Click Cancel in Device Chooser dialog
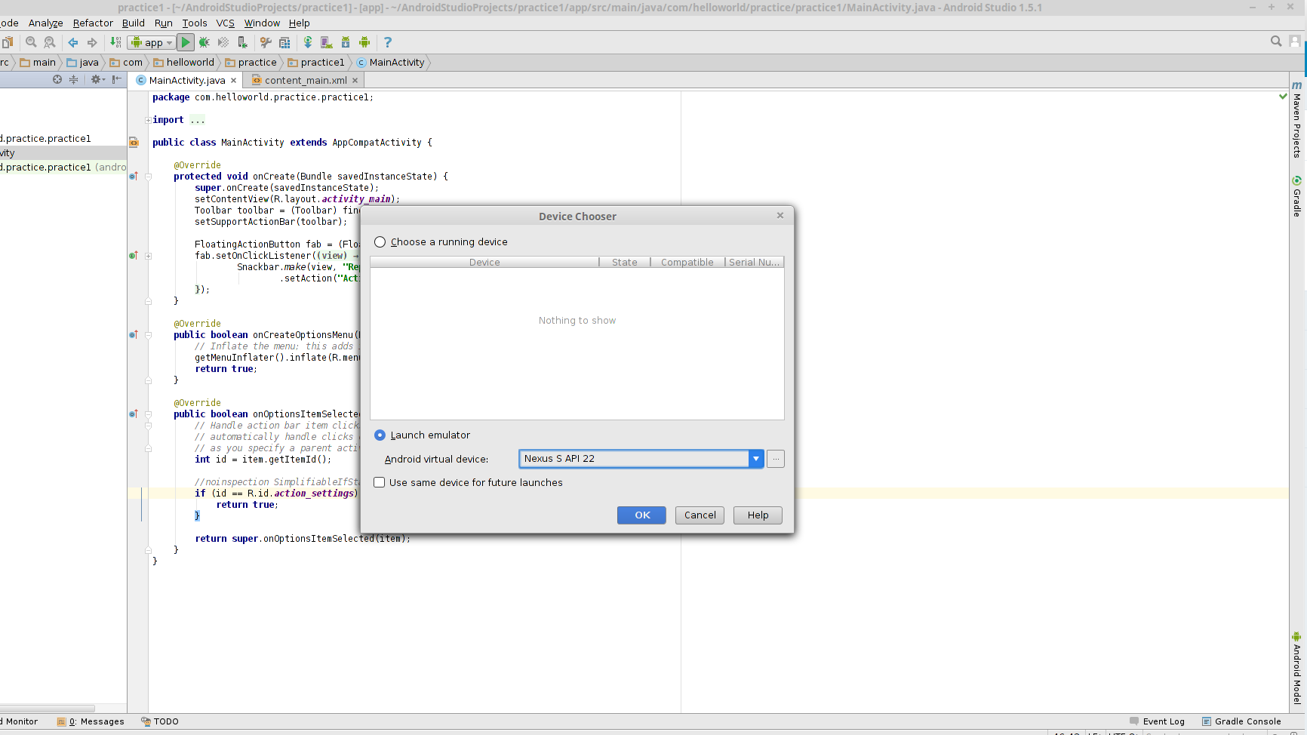Image resolution: width=1307 pixels, height=735 pixels. click(x=700, y=515)
